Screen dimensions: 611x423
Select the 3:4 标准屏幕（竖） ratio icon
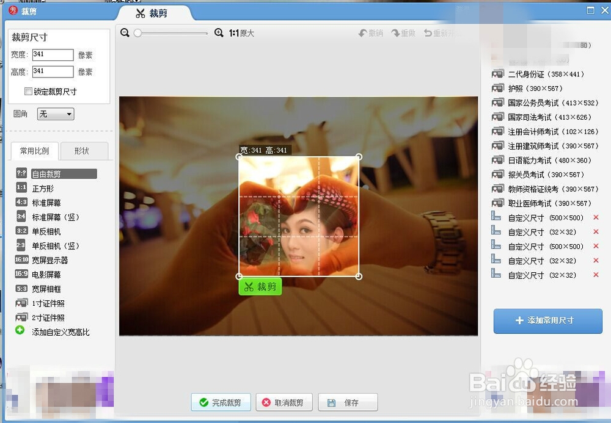click(21, 216)
